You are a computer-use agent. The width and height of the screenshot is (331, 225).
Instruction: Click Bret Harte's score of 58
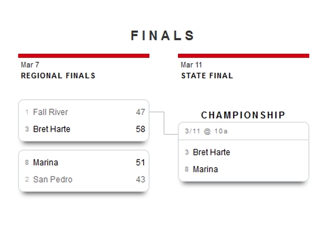[140, 129]
